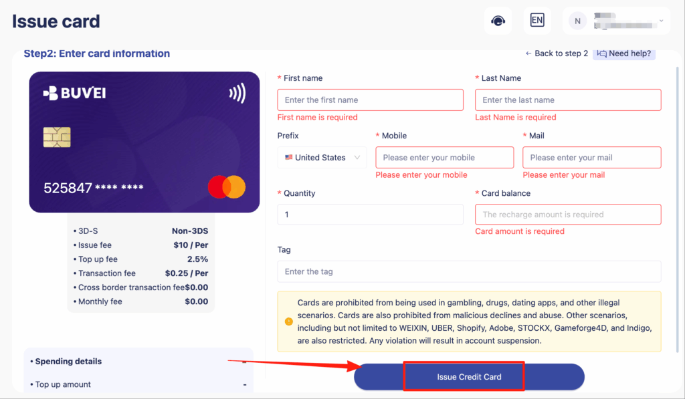The image size is (685, 399).
Task: Click the Tag input field
Action: (469, 271)
